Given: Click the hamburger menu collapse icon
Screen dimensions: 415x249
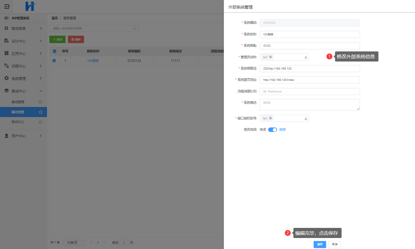Looking at the screenshot, I should tap(7, 7).
